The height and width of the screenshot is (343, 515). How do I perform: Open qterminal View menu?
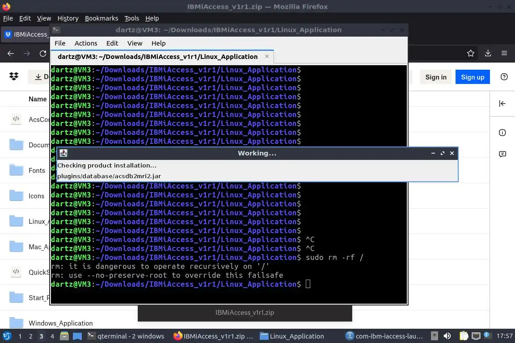135,43
